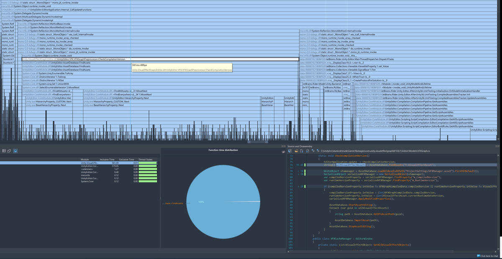502x259 pixels.
Task: Click the ...base.FindAssets pie chart label
Action: 173,203
